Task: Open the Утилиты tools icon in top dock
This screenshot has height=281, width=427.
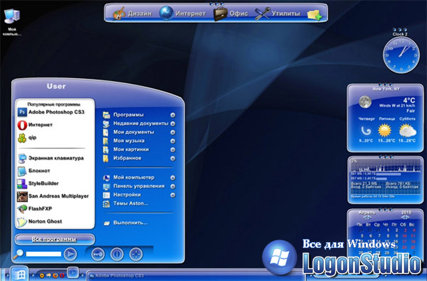Action: click(x=262, y=13)
